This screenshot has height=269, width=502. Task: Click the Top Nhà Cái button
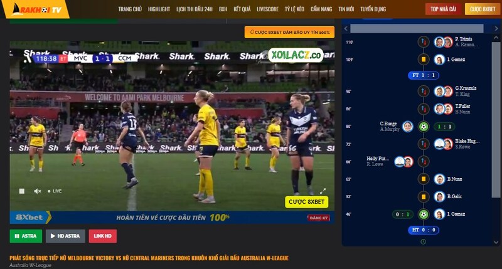pos(443,9)
